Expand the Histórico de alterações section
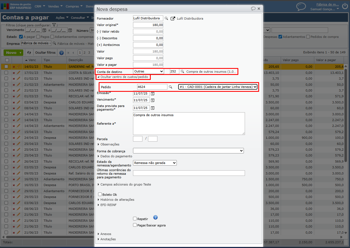This screenshot has height=248, width=350. coord(116,200)
